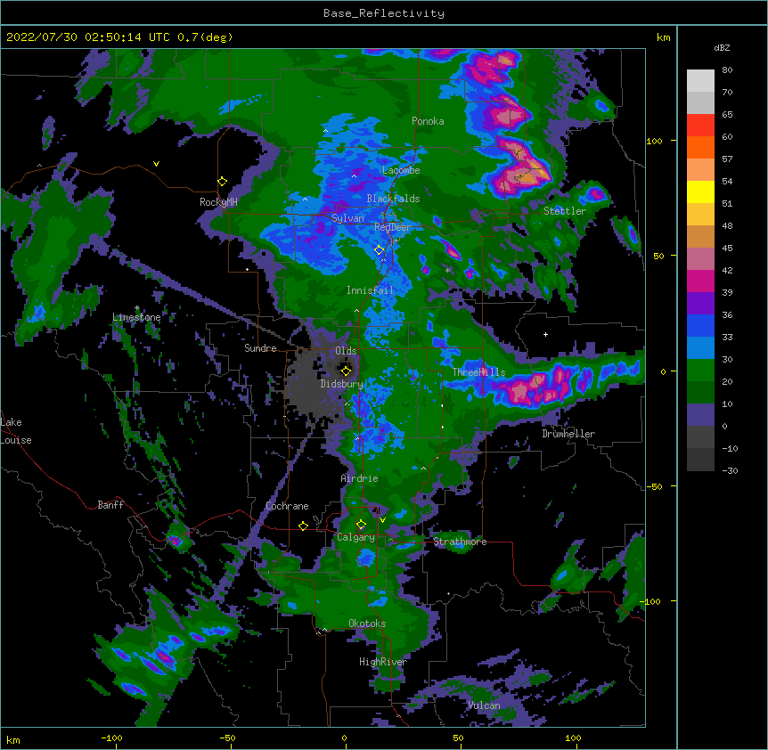This screenshot has height=750, width=768.
Task: Click the ThreeHills label
Action: pos(478,372)
